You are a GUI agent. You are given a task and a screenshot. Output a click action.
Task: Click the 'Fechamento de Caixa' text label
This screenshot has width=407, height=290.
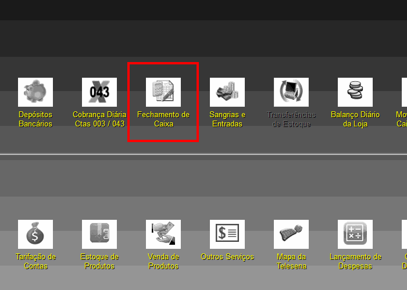(x=163, y=119)
